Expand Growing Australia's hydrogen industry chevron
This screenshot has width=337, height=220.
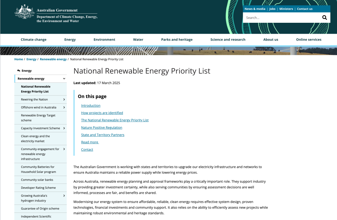click(64, 196)
